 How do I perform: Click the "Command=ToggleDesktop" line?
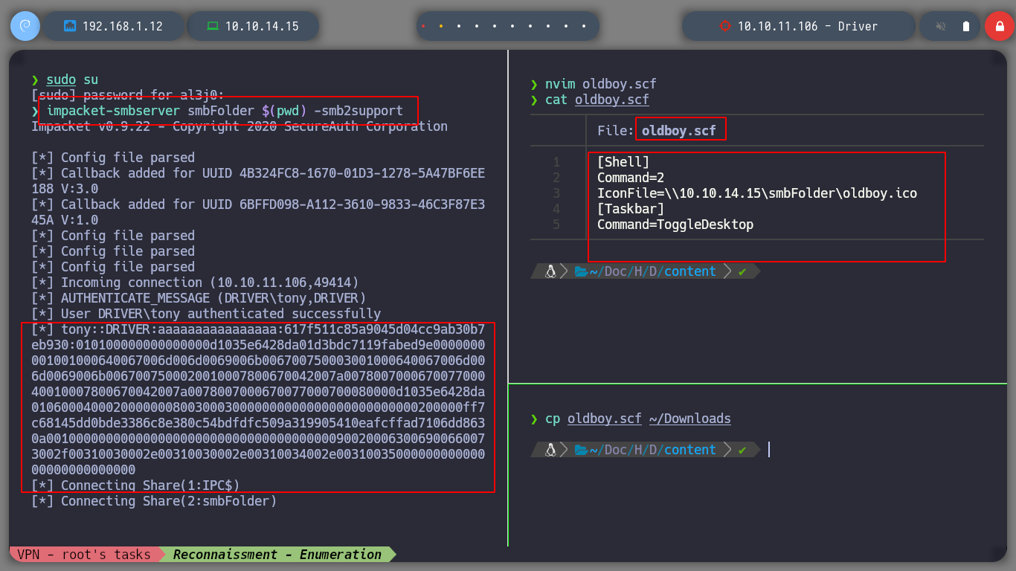pos(675,224)
